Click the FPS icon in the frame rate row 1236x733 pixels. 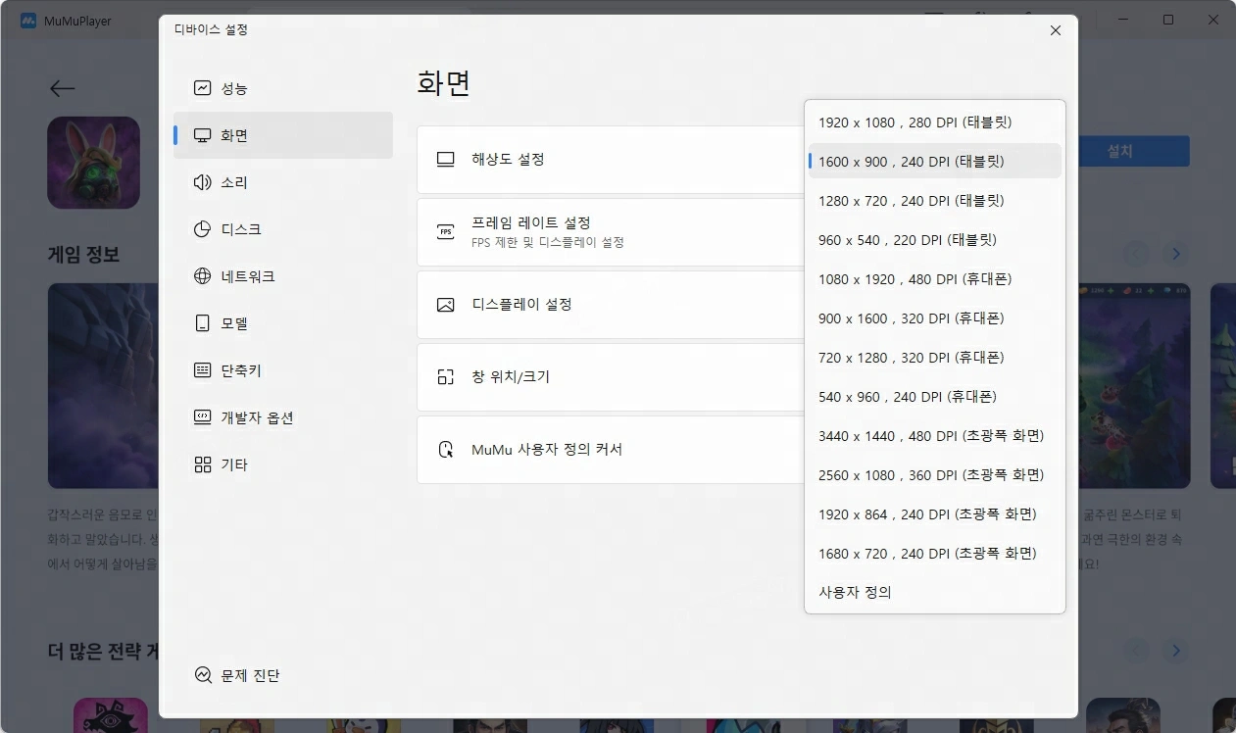click(x=446, y=232)
